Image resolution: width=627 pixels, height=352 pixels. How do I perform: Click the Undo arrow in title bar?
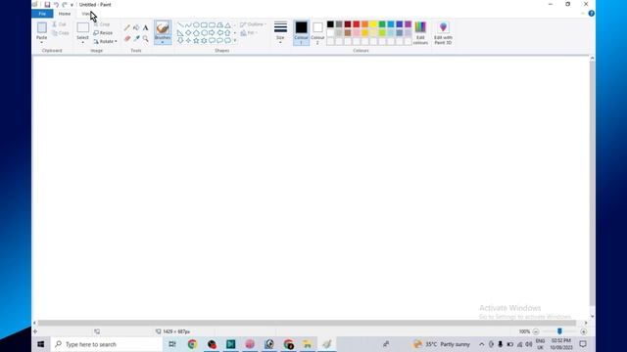(56, 4)
